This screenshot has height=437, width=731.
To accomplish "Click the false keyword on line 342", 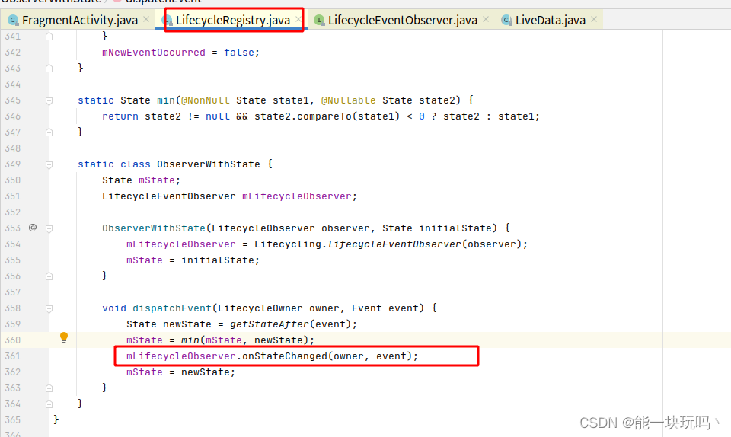I will [x=238, y=53].
